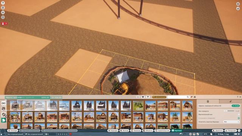Select the green puzzle-piece blueprint source icon
The height and width of the screenshot is (136, 242).
coord(3,120)
